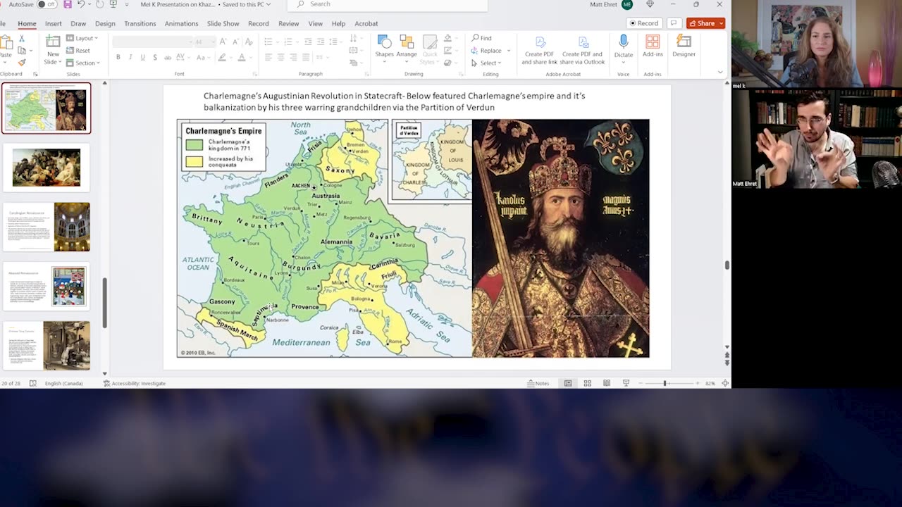Start presentation from beginning via quick access icon
This screenshot has height=507, width=902.
coord(114,4)
